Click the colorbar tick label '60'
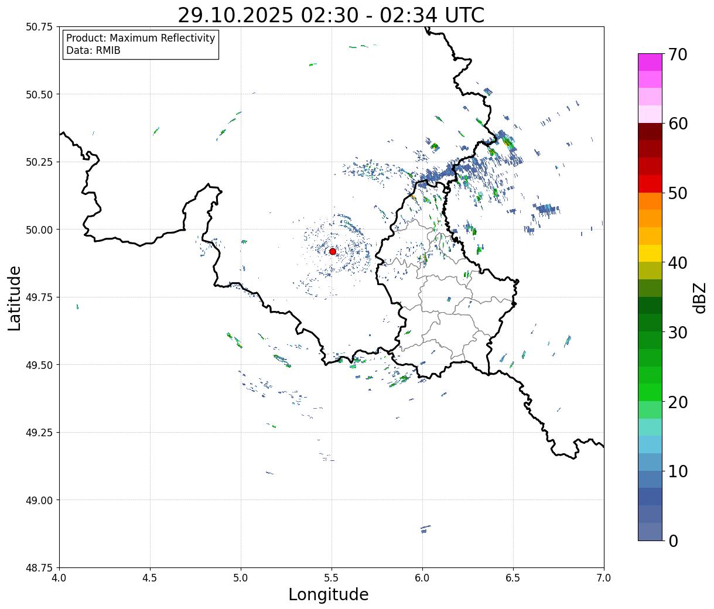This screenshot has width=714, height=609. [x=678, y=124]
